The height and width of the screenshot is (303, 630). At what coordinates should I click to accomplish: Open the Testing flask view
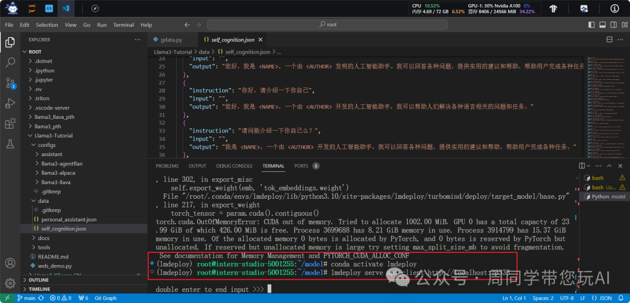tap(10, 145)
